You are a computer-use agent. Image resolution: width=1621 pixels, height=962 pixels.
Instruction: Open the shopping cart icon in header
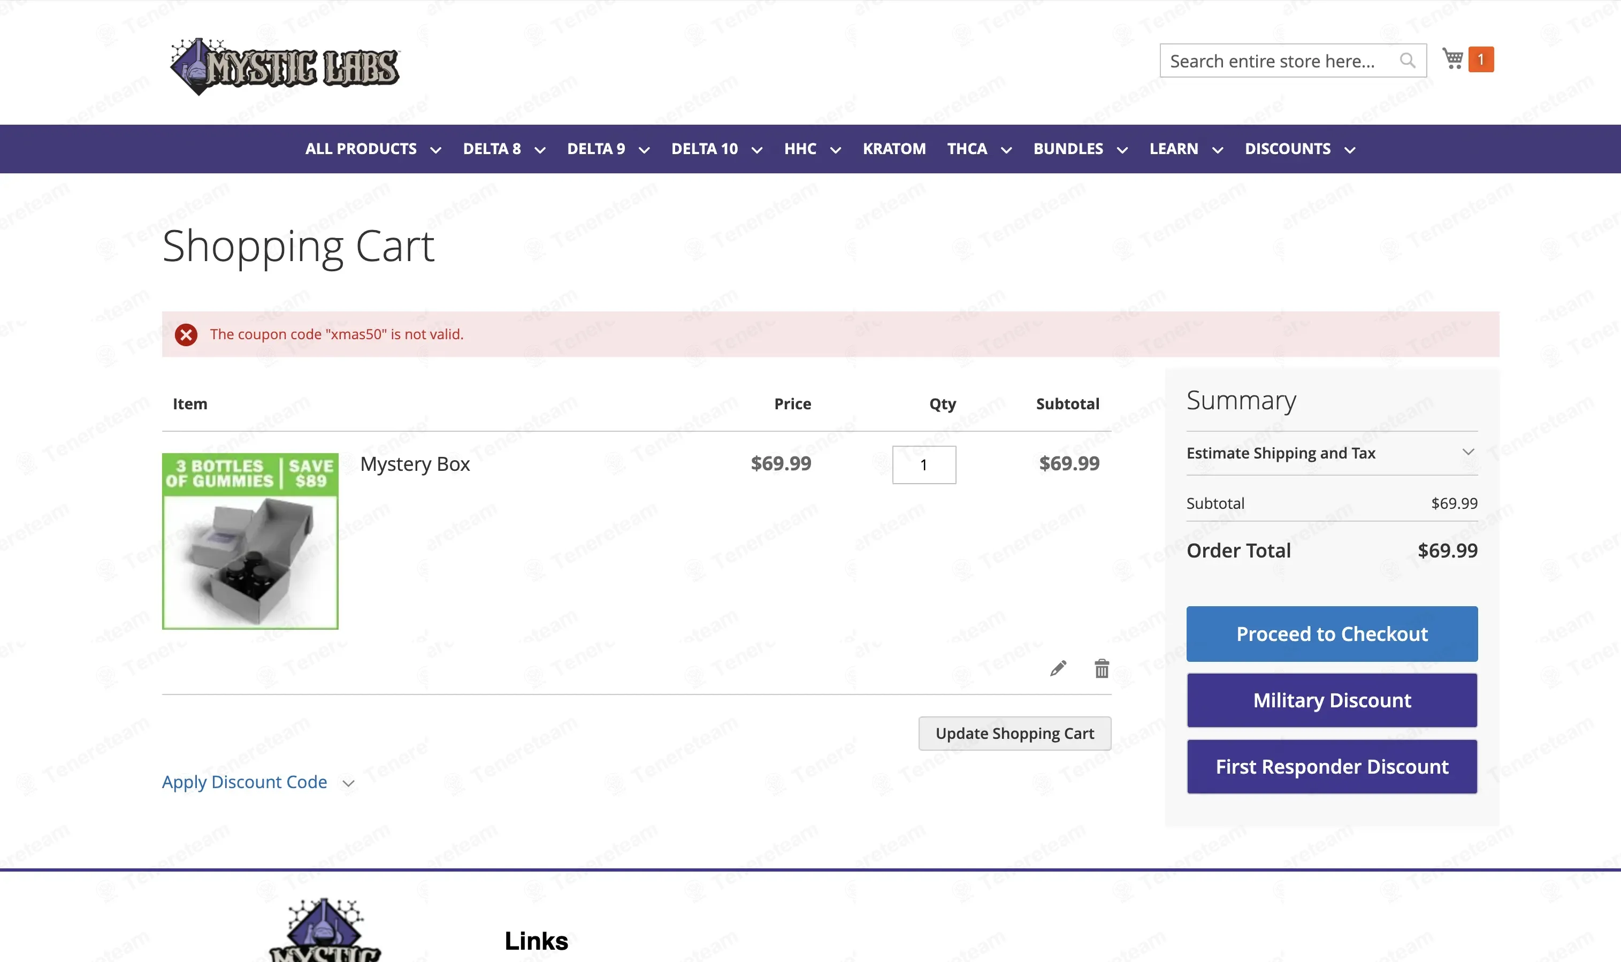tap(1452, 59)
